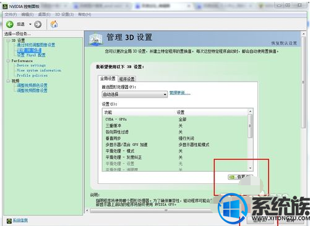Switch to the 全局设置 tab

[108, 78]
